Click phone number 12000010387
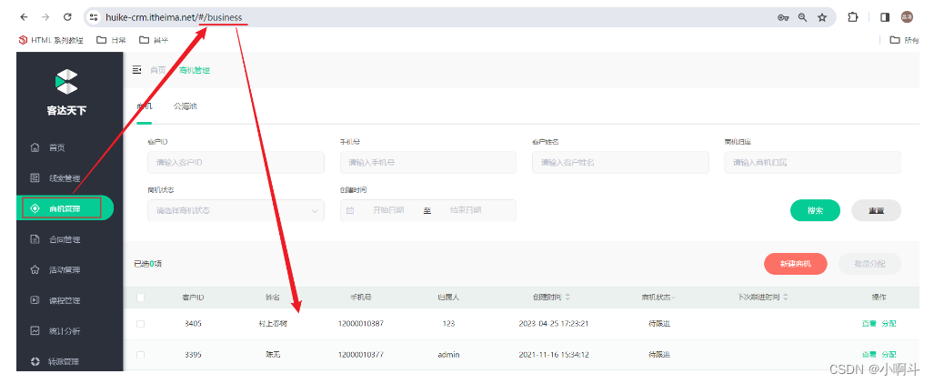 point(360,324)
